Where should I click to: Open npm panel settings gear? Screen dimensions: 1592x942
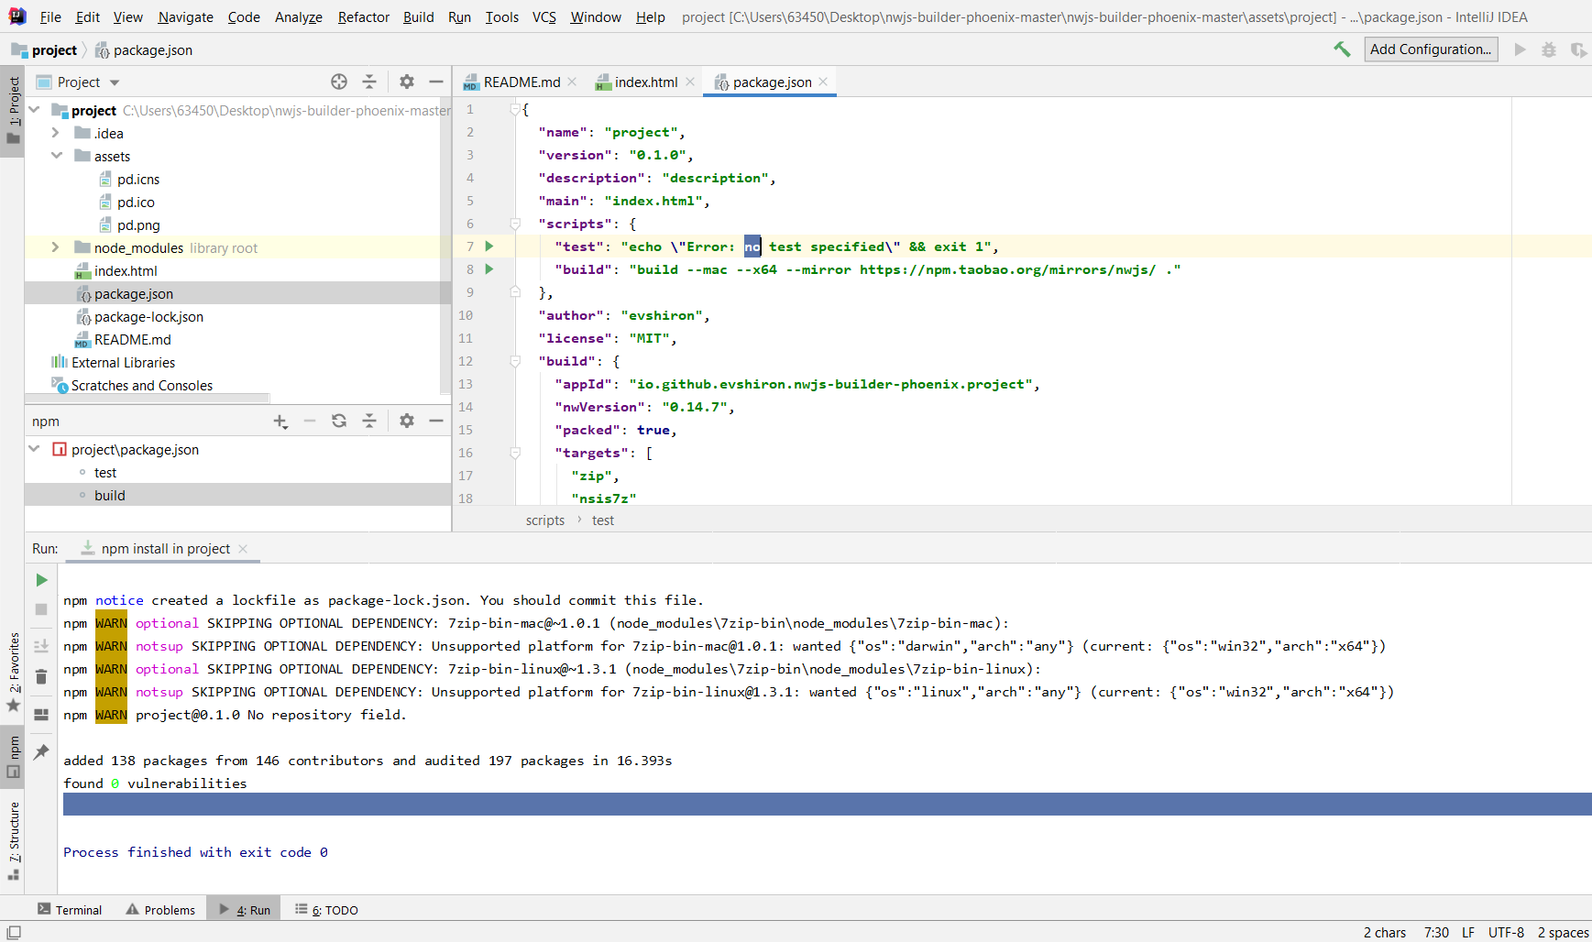point(407,421)
